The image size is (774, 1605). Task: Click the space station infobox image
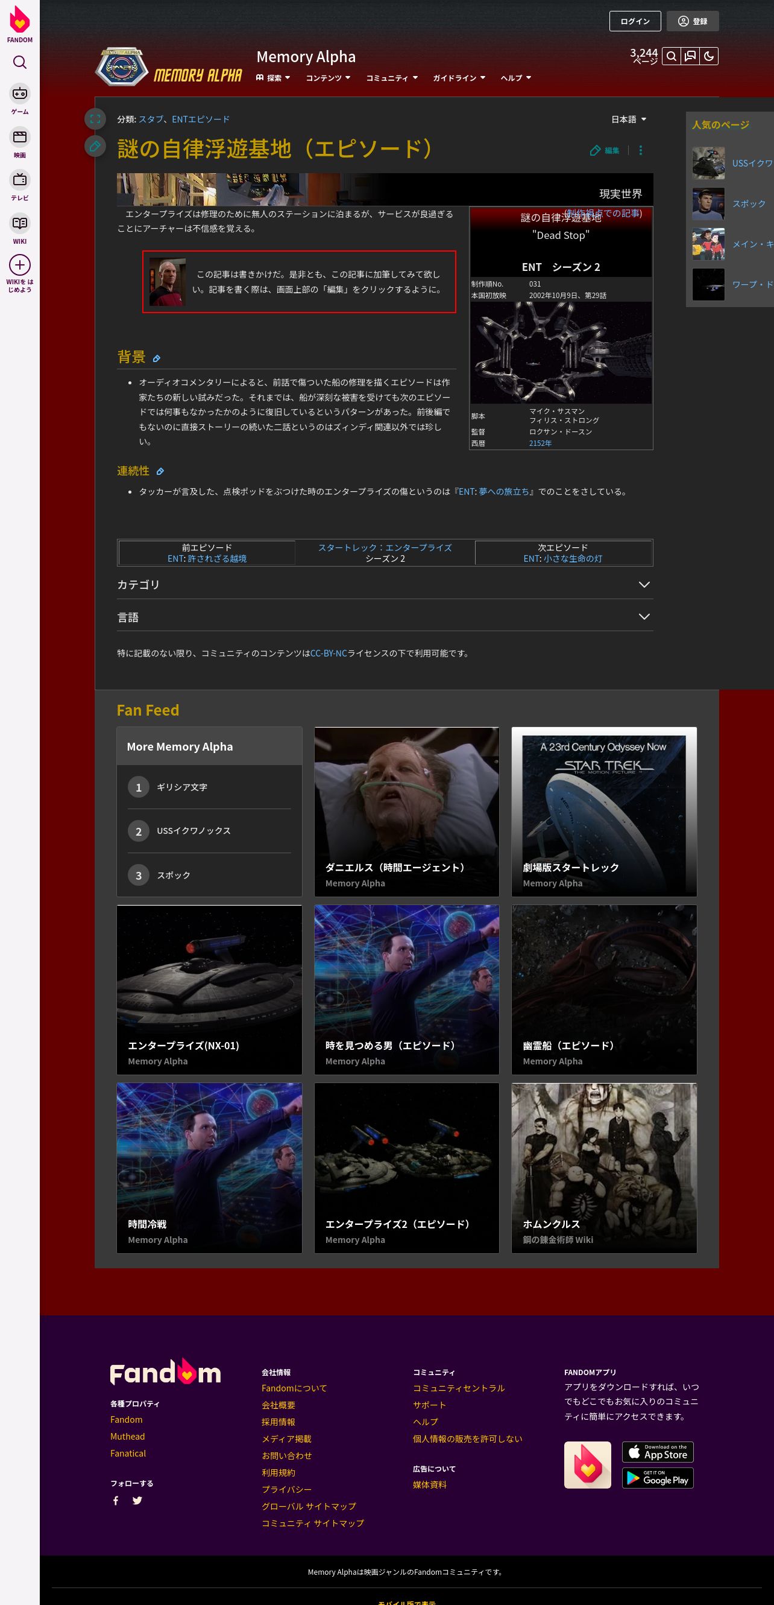561,352
